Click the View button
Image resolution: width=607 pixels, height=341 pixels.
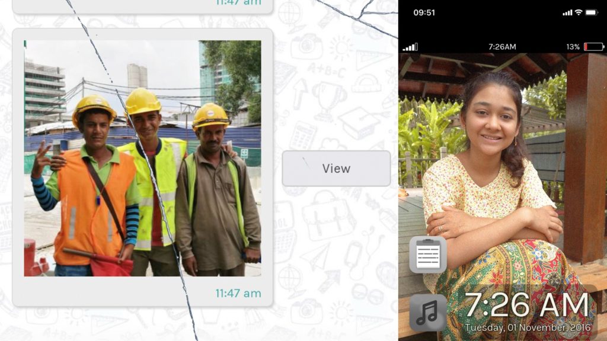coord(336,169)
